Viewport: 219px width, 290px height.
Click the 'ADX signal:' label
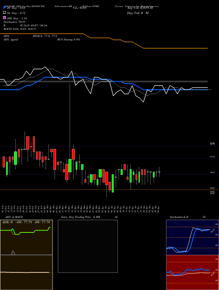(11, 40)
